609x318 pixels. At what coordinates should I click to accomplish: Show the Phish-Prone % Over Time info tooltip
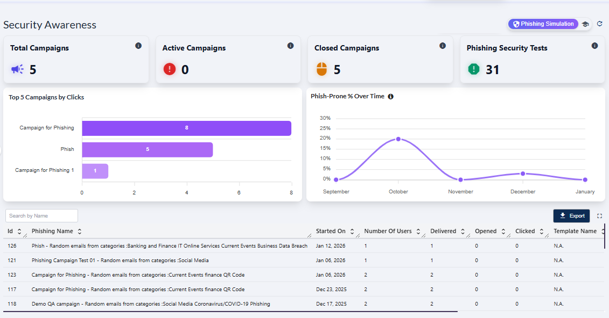pos(390,96)
